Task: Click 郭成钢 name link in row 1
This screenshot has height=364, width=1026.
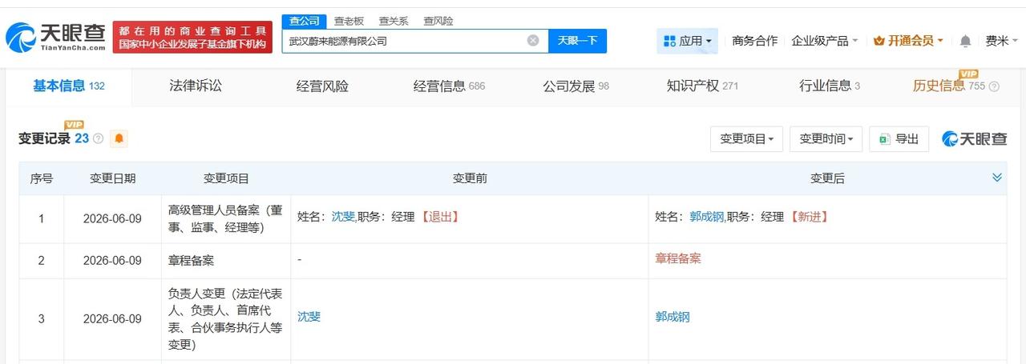Action: 706,217
